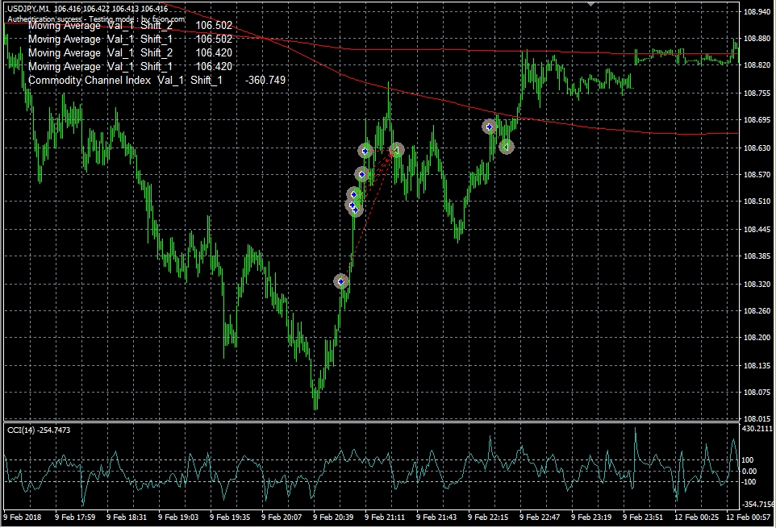Click the gray chart shift triangle at top edge
The image size is (776, 528).
click(x=590, y=3)
